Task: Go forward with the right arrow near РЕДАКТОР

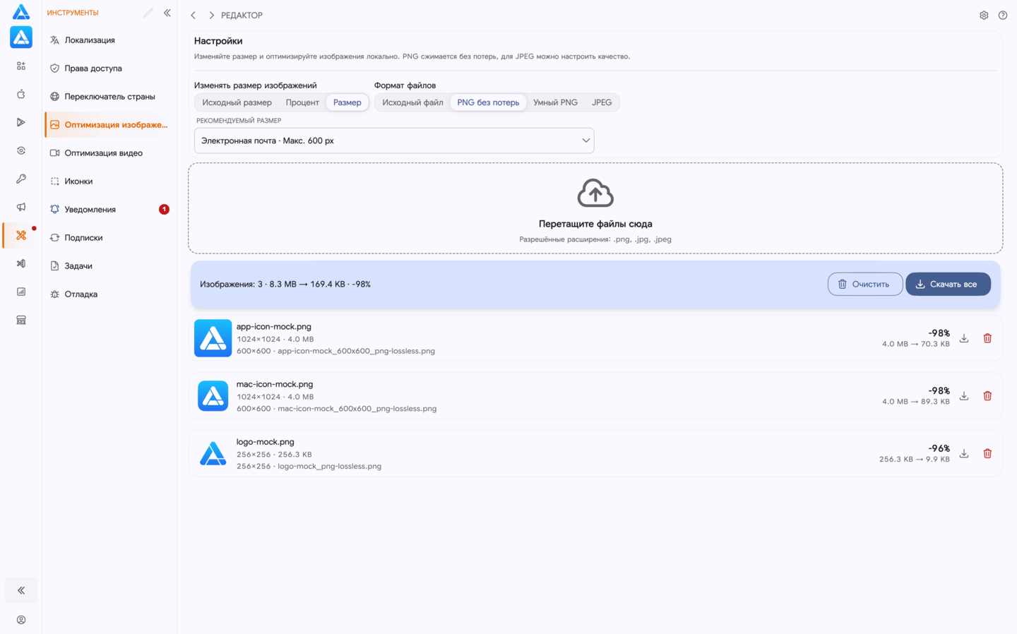Action: click(x=211, y=15)
